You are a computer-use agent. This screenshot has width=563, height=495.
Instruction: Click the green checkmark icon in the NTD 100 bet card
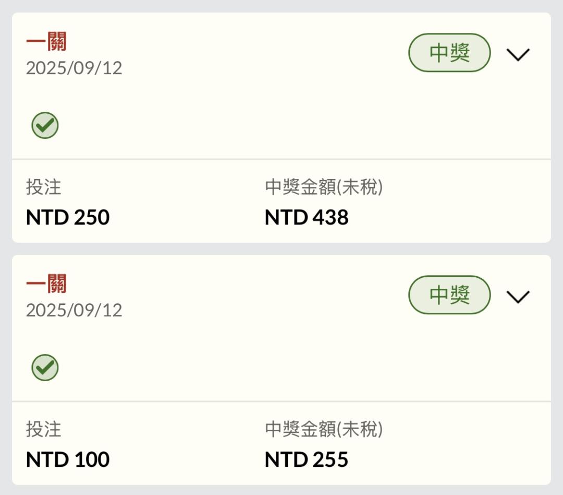(x=45, y=368)
